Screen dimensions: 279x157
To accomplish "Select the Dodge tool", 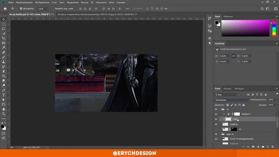I will tap(3, 85).
